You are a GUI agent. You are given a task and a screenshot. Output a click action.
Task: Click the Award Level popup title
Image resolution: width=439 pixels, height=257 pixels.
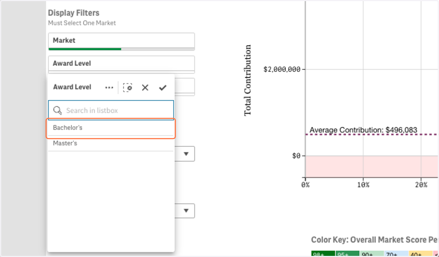click(72, 87)
